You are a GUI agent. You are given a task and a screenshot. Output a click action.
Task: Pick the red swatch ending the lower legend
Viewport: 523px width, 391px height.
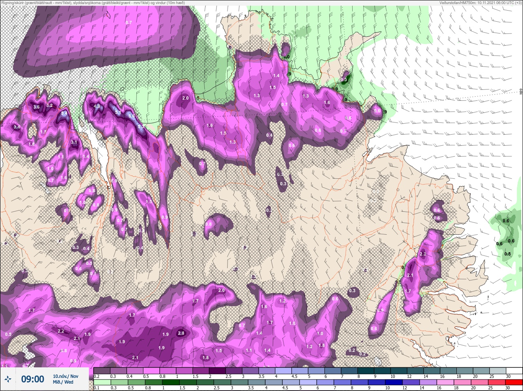[x=514, y=382]
